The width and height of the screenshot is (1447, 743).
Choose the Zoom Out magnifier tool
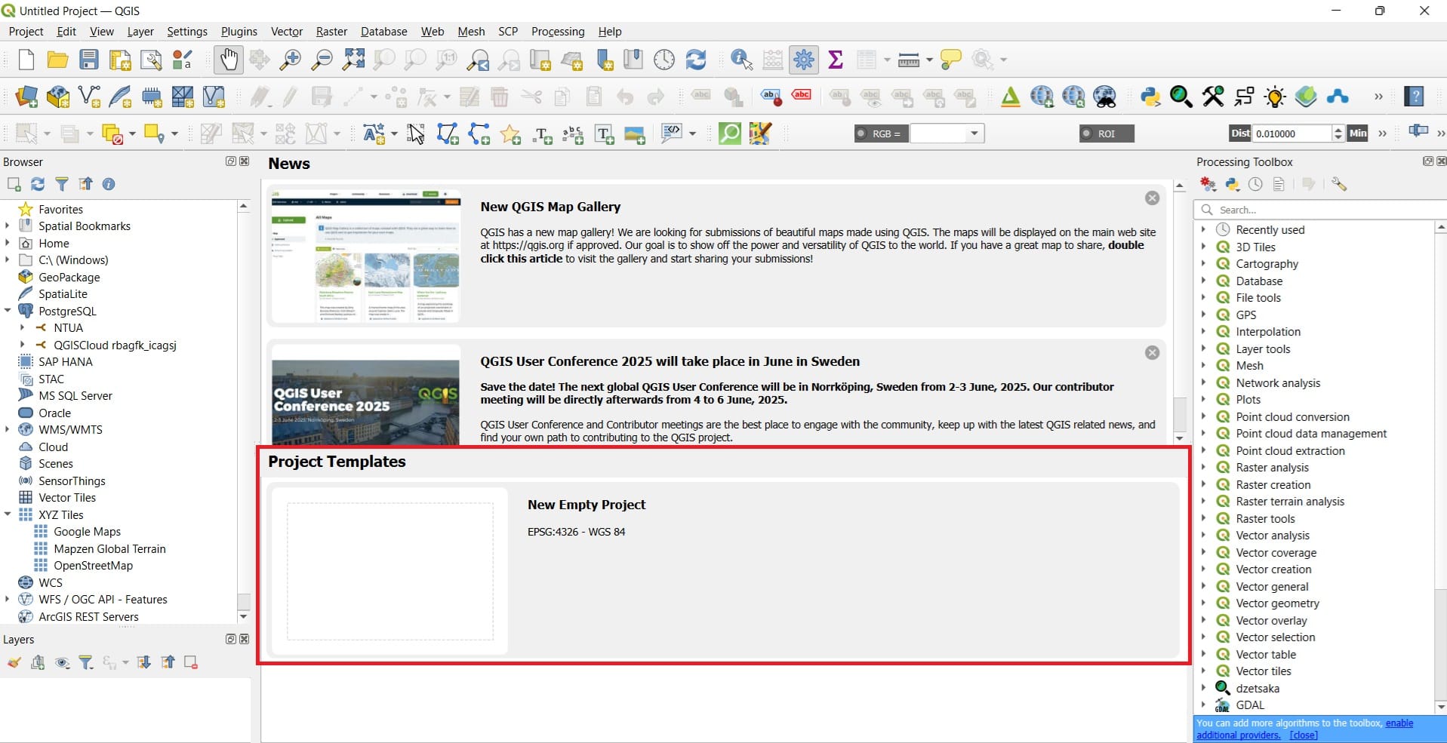tap(322, 60)
